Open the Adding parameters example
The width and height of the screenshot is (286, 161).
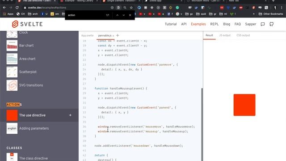coord(39,128)
